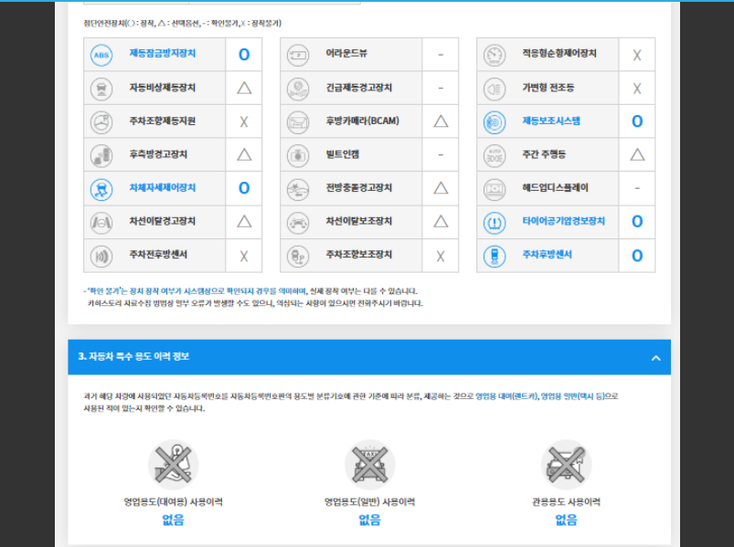Click the 헤드업디스플레이 icon
734x547 pixels.
495,189
